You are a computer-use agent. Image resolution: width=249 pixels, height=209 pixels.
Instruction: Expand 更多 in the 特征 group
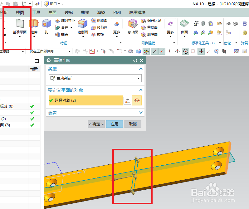(117, 28)
